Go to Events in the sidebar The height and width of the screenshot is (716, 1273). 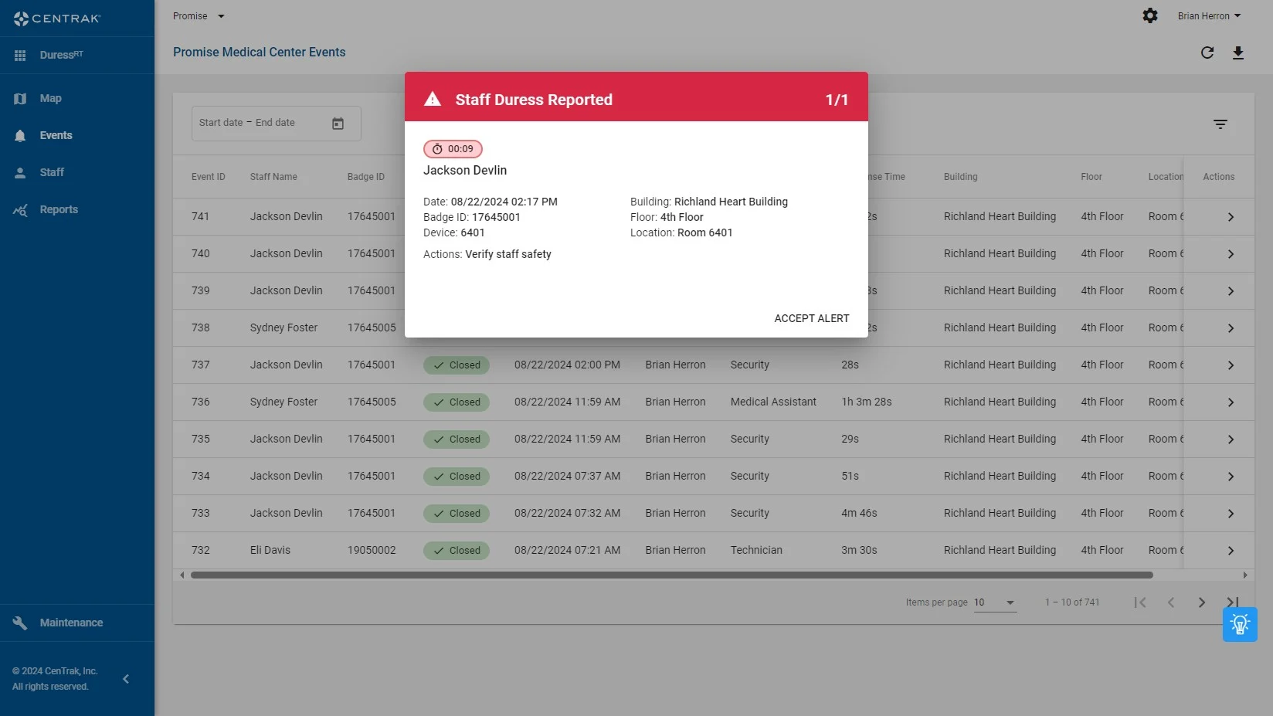click(56, 135)
